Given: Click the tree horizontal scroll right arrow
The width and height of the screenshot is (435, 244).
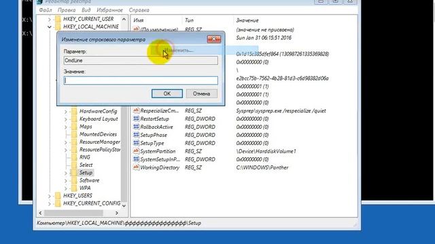Looking at the screenshot, I should [x=117, y=213].
